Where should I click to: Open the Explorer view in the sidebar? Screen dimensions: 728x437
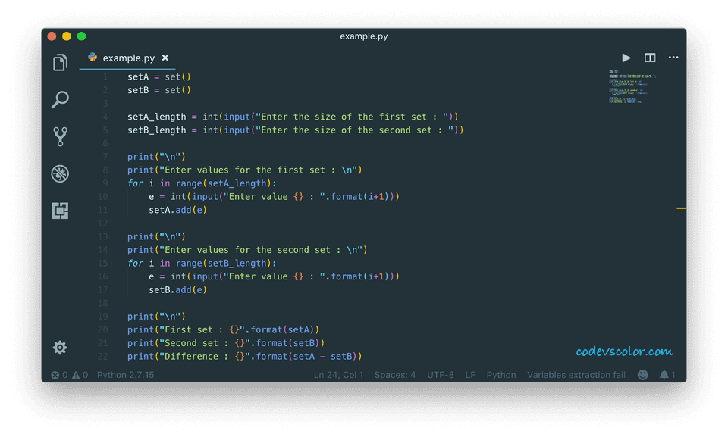pyautogui.click(x=60, y=62)
